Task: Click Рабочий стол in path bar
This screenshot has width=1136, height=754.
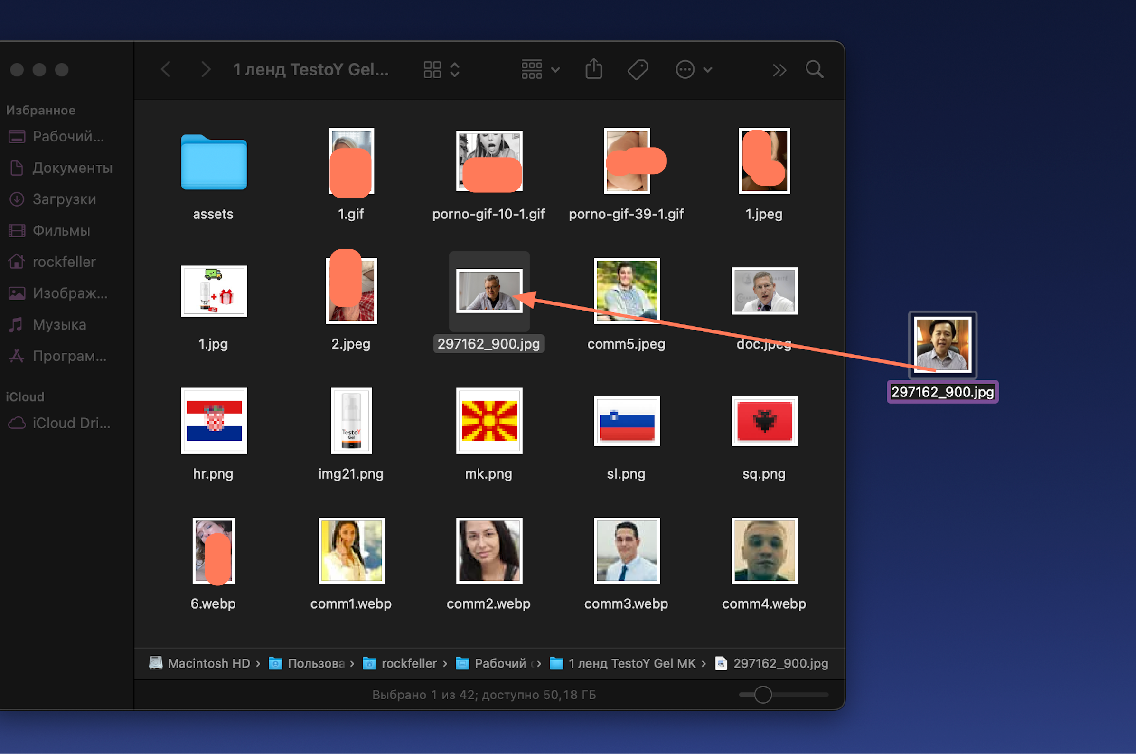Action: click(x=495, y=664)
